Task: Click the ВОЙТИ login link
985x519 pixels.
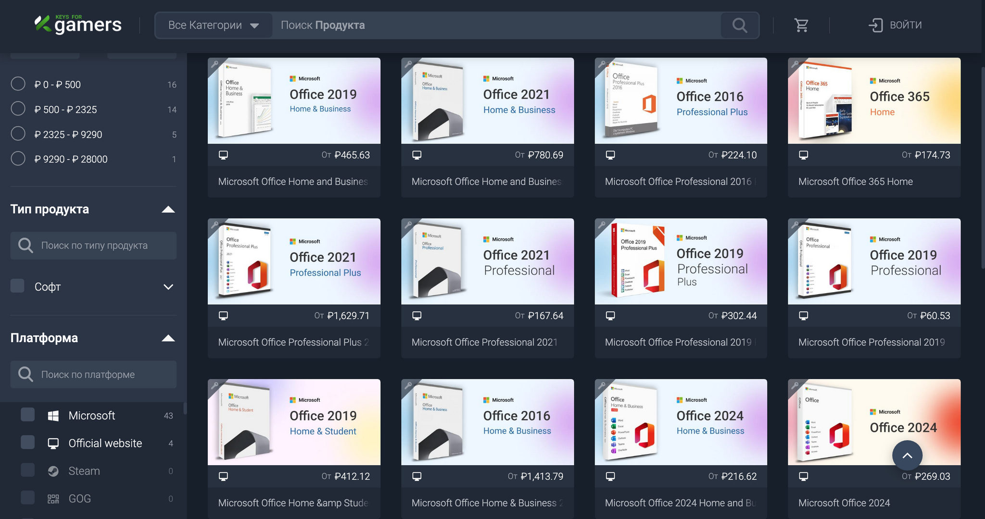Action: tap(905, 25)
